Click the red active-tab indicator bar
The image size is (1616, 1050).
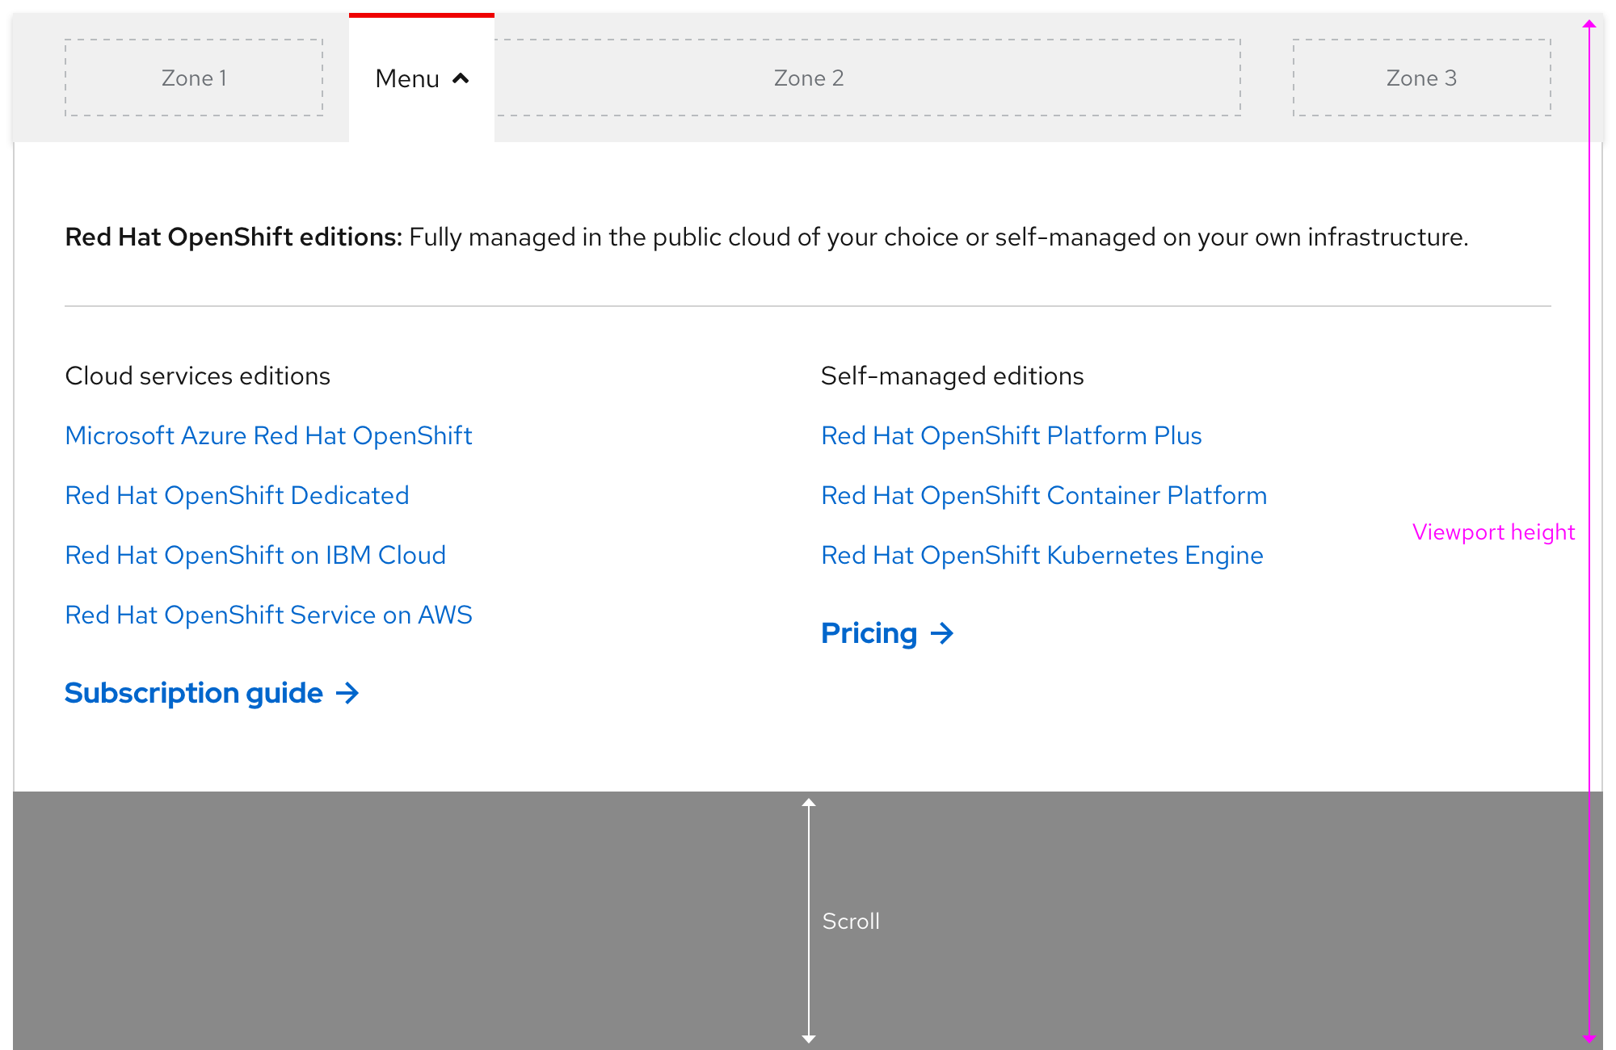pos(421,14)
